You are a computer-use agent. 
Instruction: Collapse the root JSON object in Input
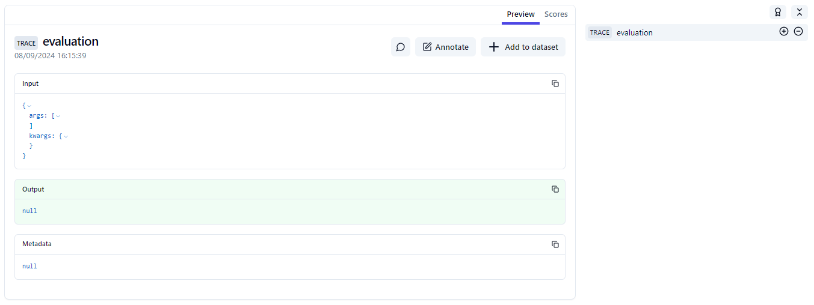pos(29,106)
